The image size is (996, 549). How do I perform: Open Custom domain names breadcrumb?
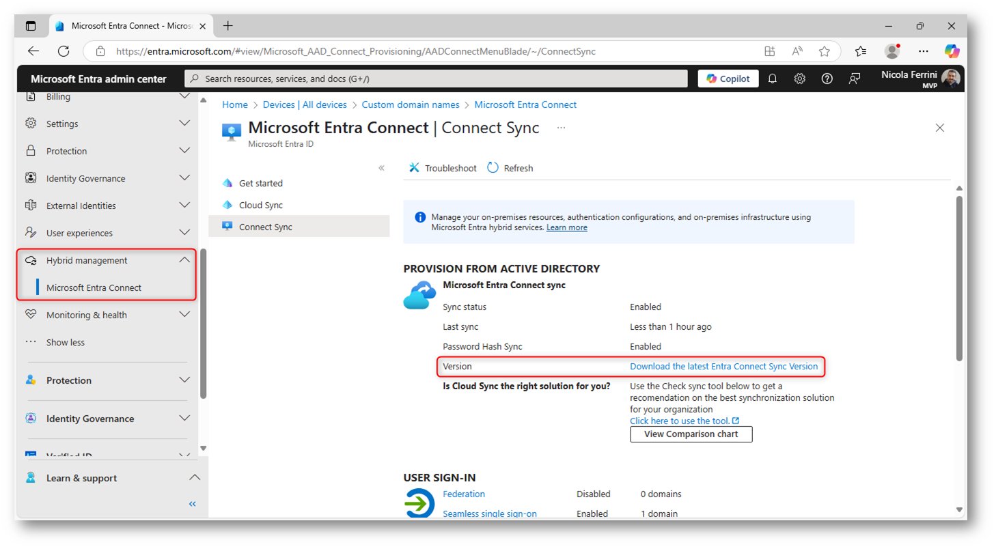[x=411, y=104]
